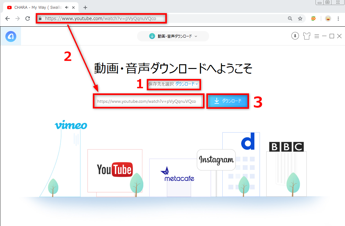This screenshot has height=226, width=345.
Task: Click the Chrome forward arrow
Action: tap(17, 18)
